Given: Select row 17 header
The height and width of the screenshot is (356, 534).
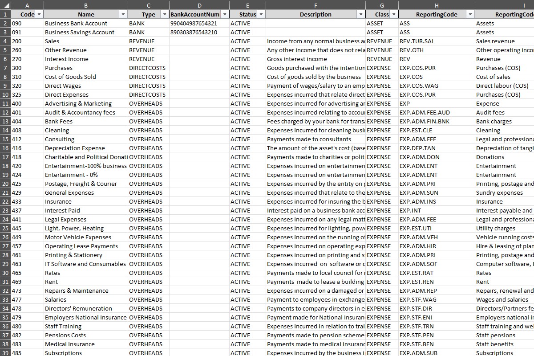Looking at the screenshot, I should point(5,157).
